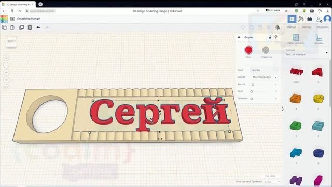This screenshot has width=332, height=187.
Task: Delete selection with the trash can icon
Action: (30, 28)
